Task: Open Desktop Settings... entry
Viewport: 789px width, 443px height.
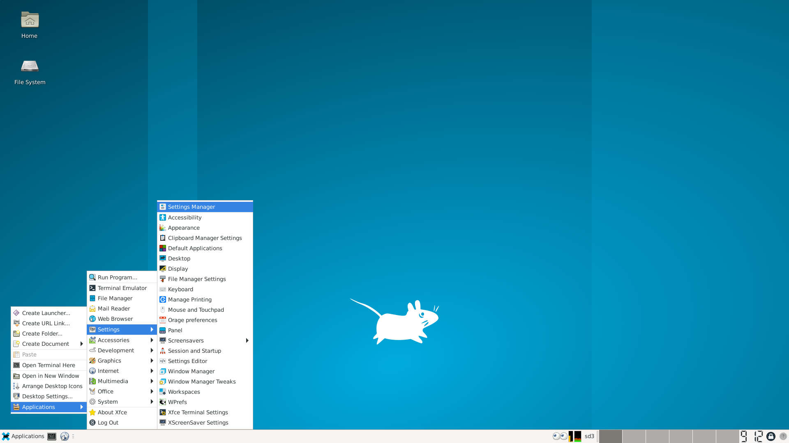Action: click(48, 396)
